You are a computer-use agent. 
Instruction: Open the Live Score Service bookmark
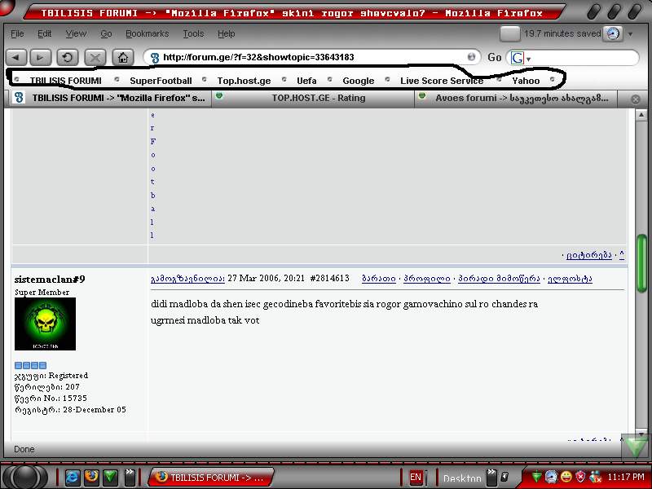point(442,81)
